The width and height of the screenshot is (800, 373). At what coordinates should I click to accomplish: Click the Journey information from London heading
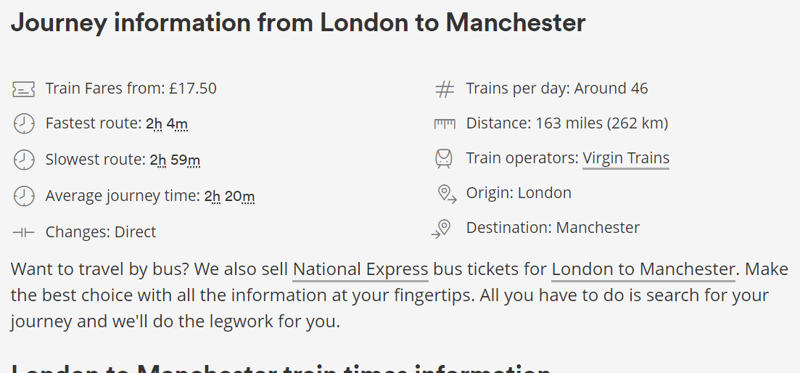(298, 22)
